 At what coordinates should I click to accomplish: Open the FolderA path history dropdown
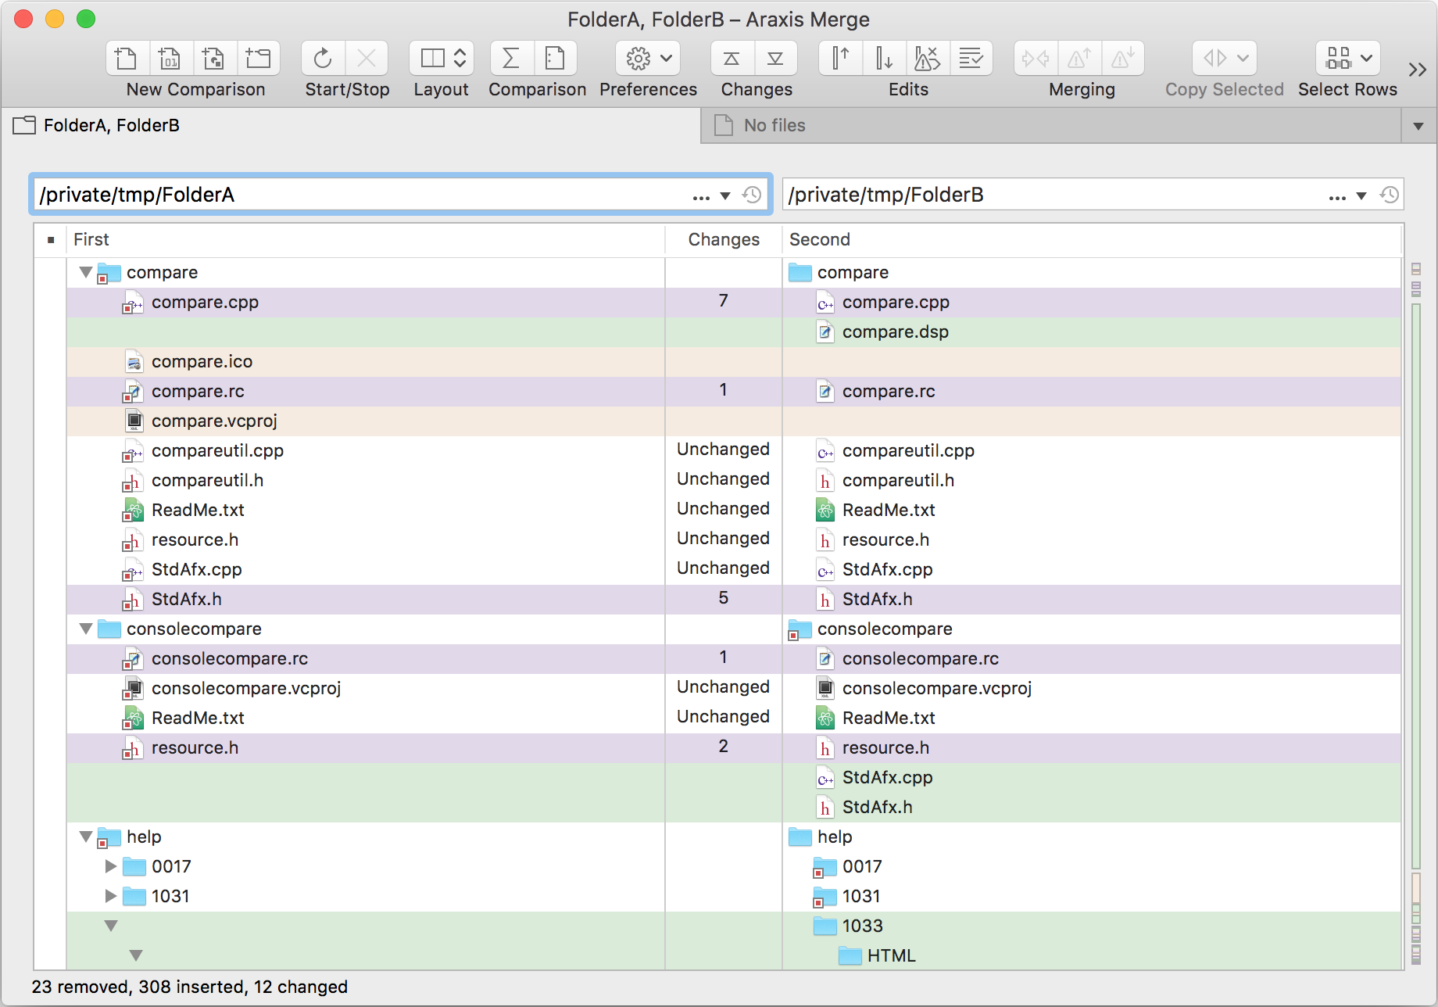click(724, 195)
